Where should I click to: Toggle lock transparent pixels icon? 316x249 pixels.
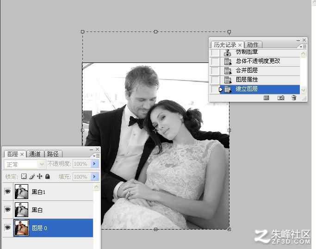24,176
